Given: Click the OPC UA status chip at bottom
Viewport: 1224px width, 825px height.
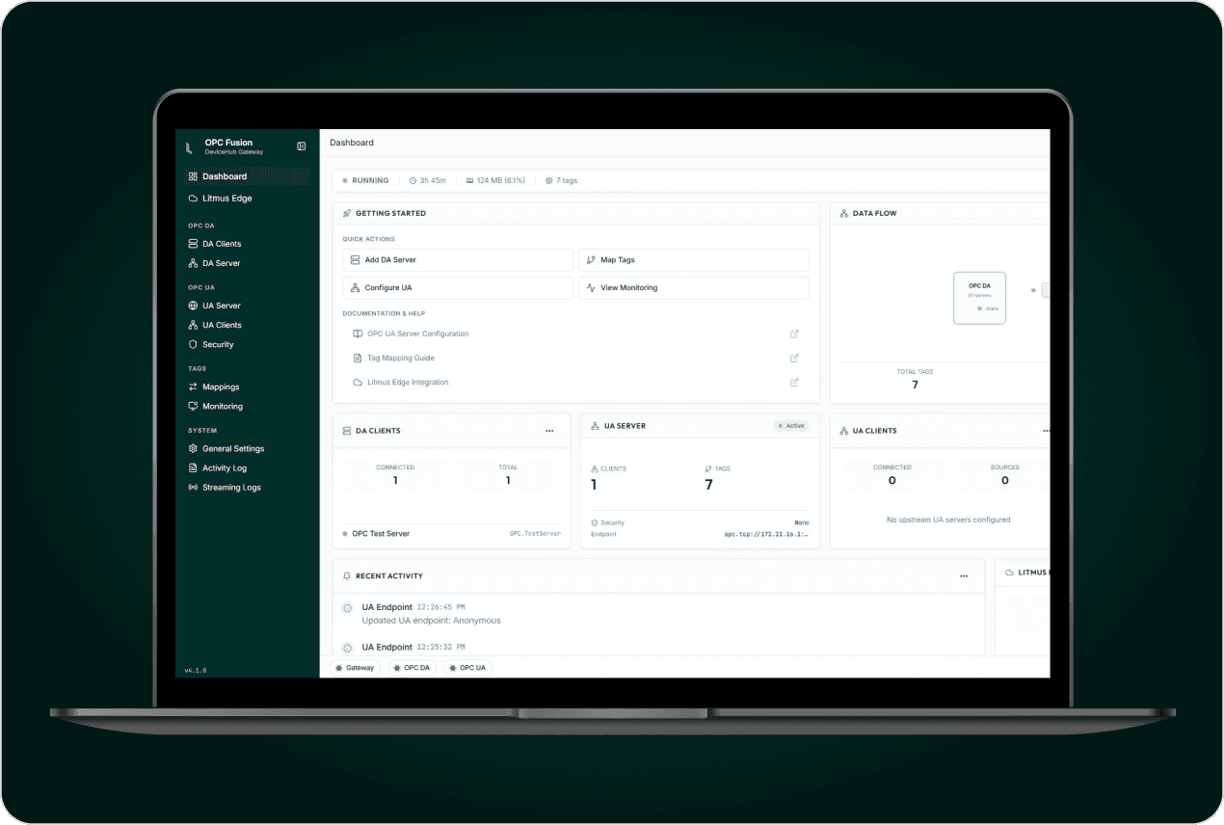Looking at the screenshot, I should (467, 668).
